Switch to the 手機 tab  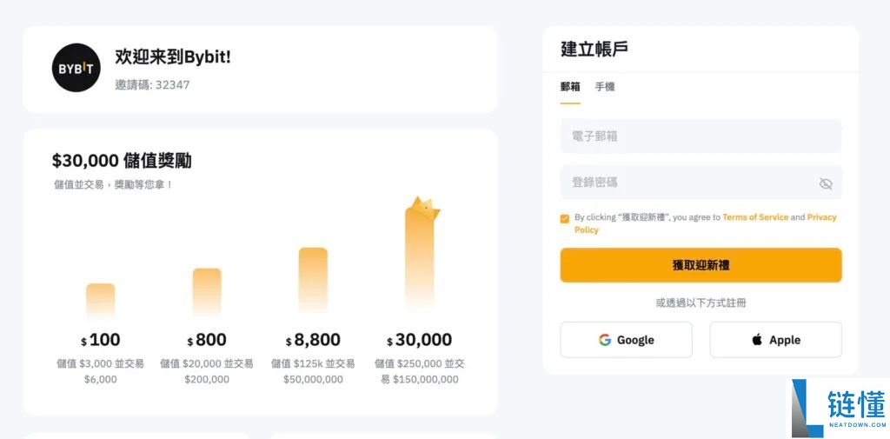click(605, 87)
